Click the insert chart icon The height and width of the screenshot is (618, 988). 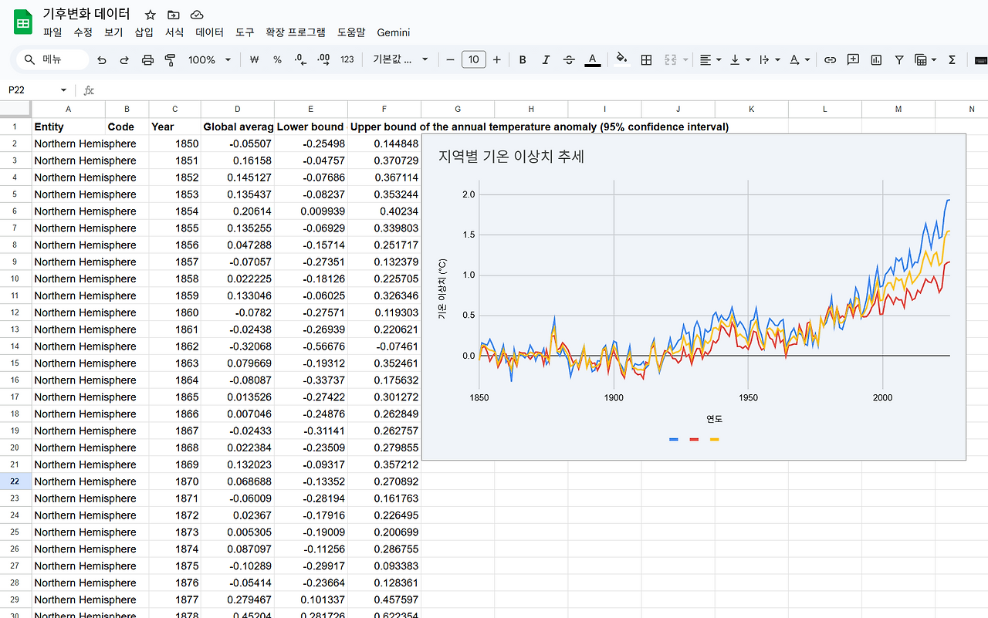pyautogui.click(x=876, y=59)
